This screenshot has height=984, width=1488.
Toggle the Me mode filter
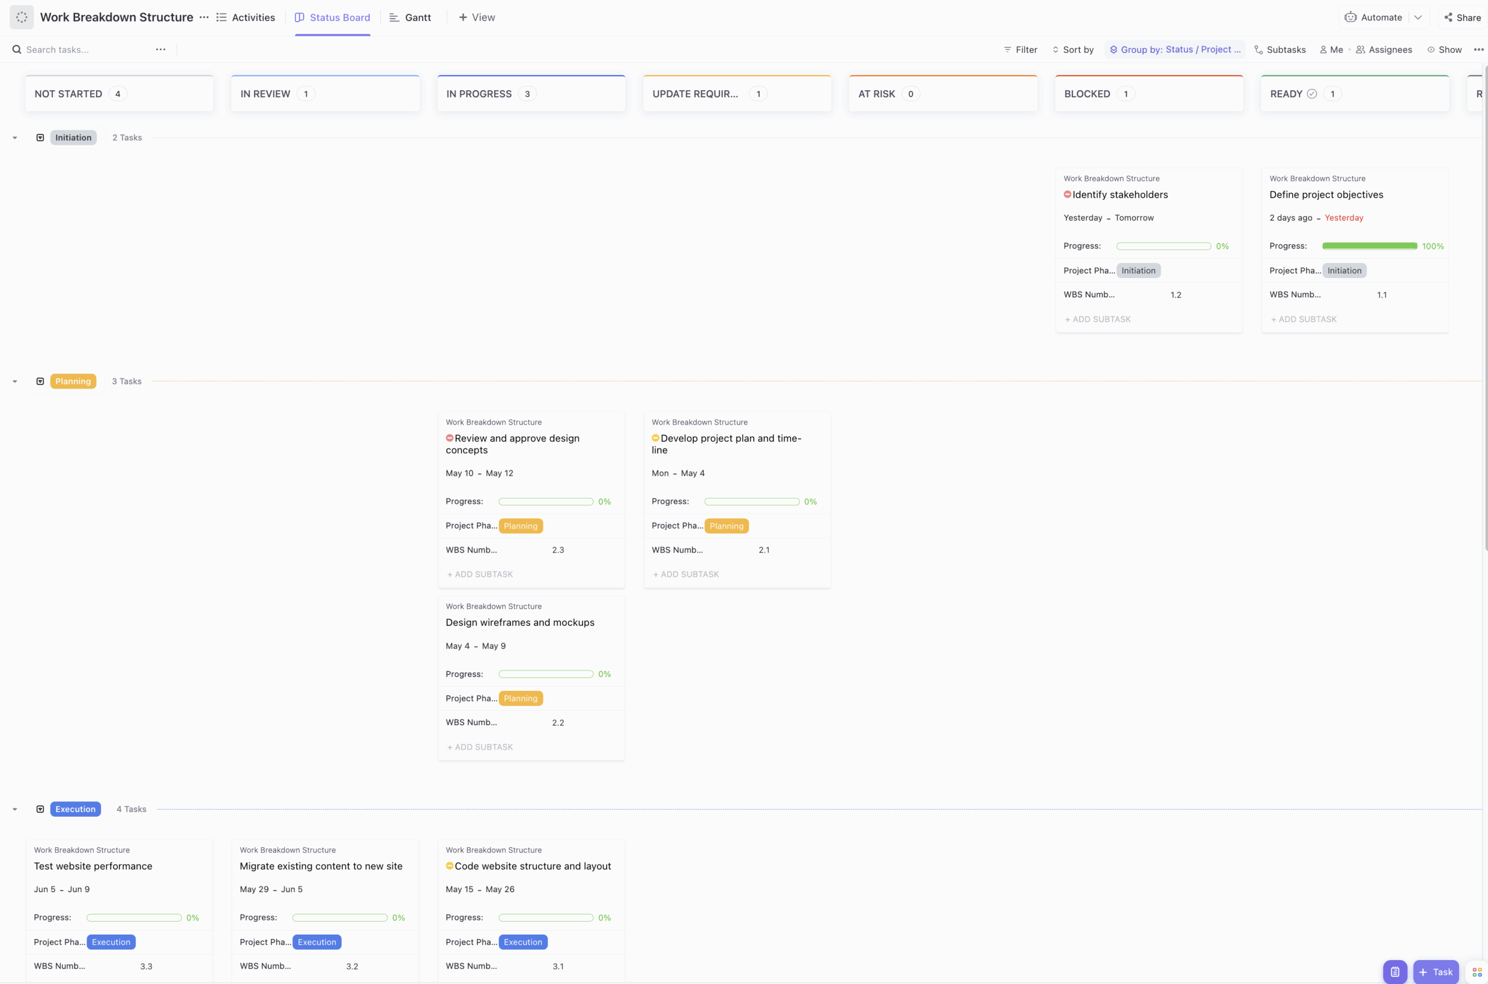pos(1331,49)
